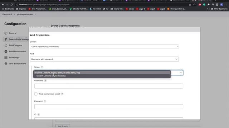Open the yoga-2 bookmark
This screenshot has width=229, height=128.
click(141, 9)
